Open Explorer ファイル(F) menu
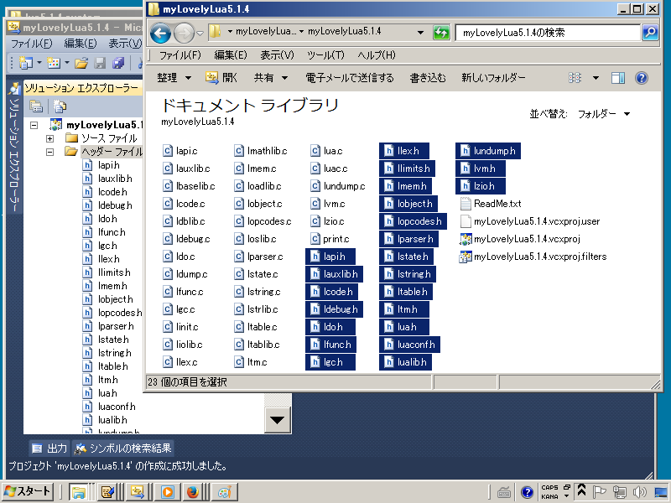This screenshot has height=503, width=671. click(x=179, y=55)
